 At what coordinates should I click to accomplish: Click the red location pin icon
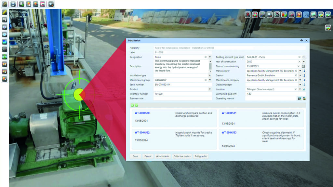click(x=248, y=15)
